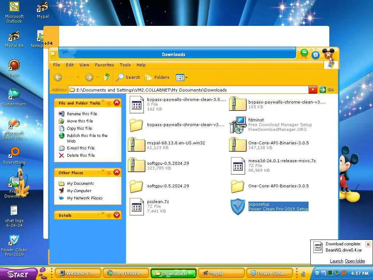Image resolution: width=373 pixels, height=280 pixels.
Task: Expand the Details panel
Action: pyautogui.click(x=117, y=215)
